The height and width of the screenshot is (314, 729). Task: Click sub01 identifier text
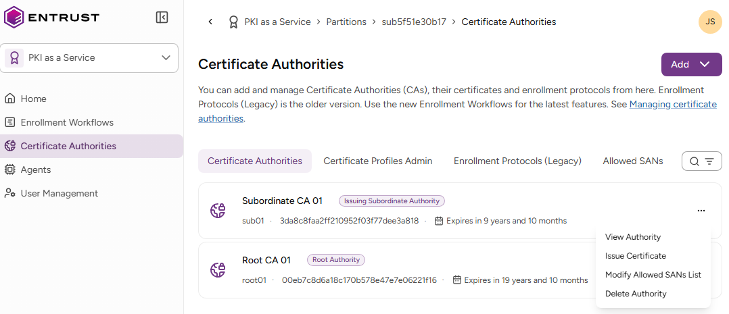253,221
